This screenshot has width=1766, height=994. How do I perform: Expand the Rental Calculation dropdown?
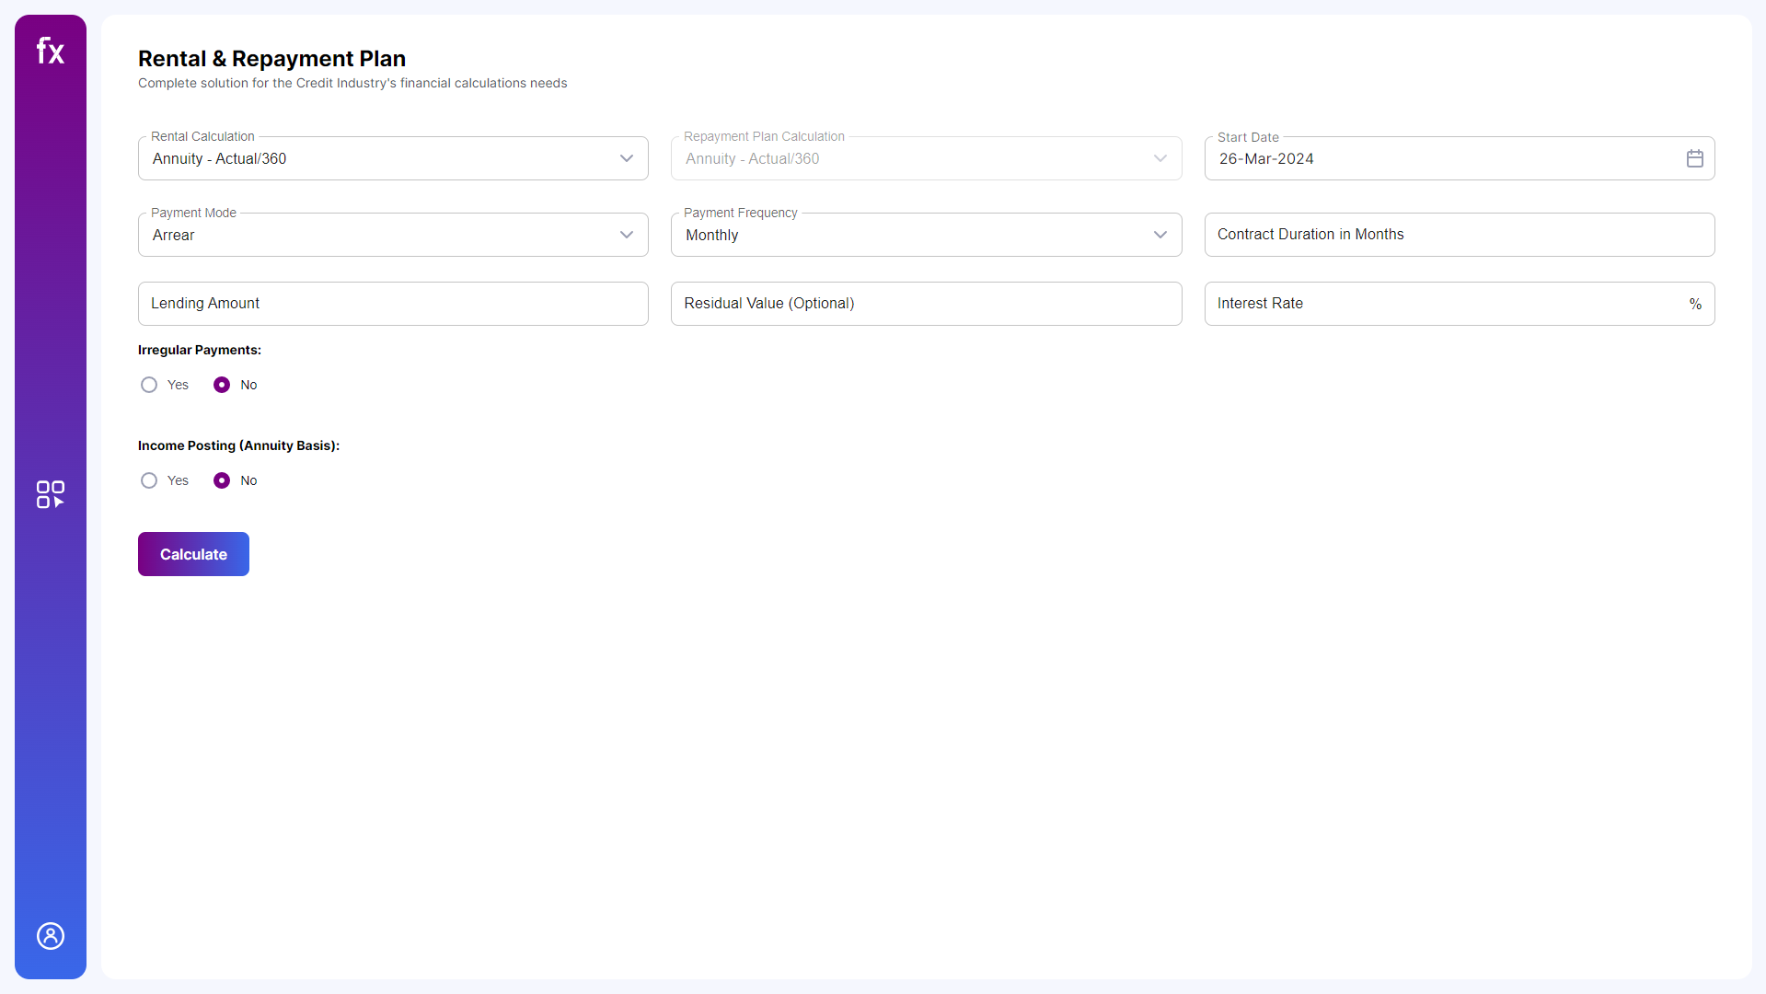click(393, 158)
